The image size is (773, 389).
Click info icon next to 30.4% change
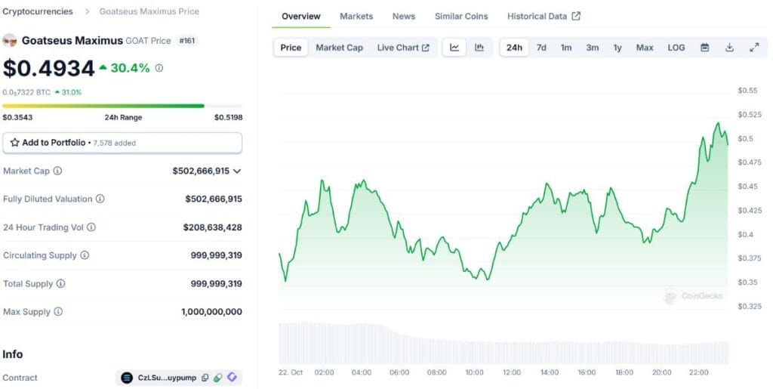[x=159, y=68]
